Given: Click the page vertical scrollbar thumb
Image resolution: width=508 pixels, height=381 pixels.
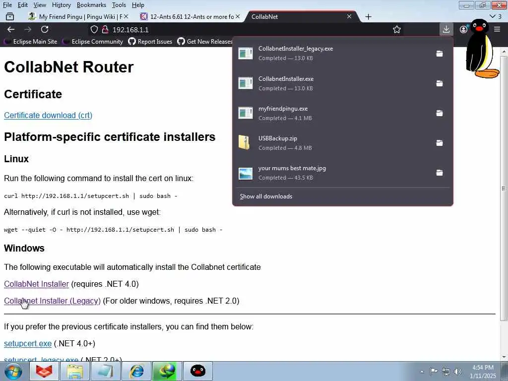Looking at the screenshot, I should tap(504, 188).
